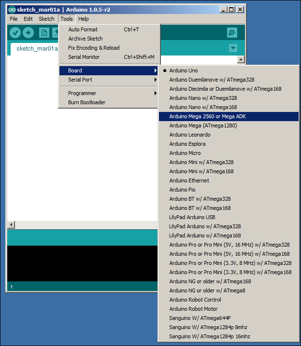Expand the Serial Port submenu
301x346 pixels.
coord(108,80)
